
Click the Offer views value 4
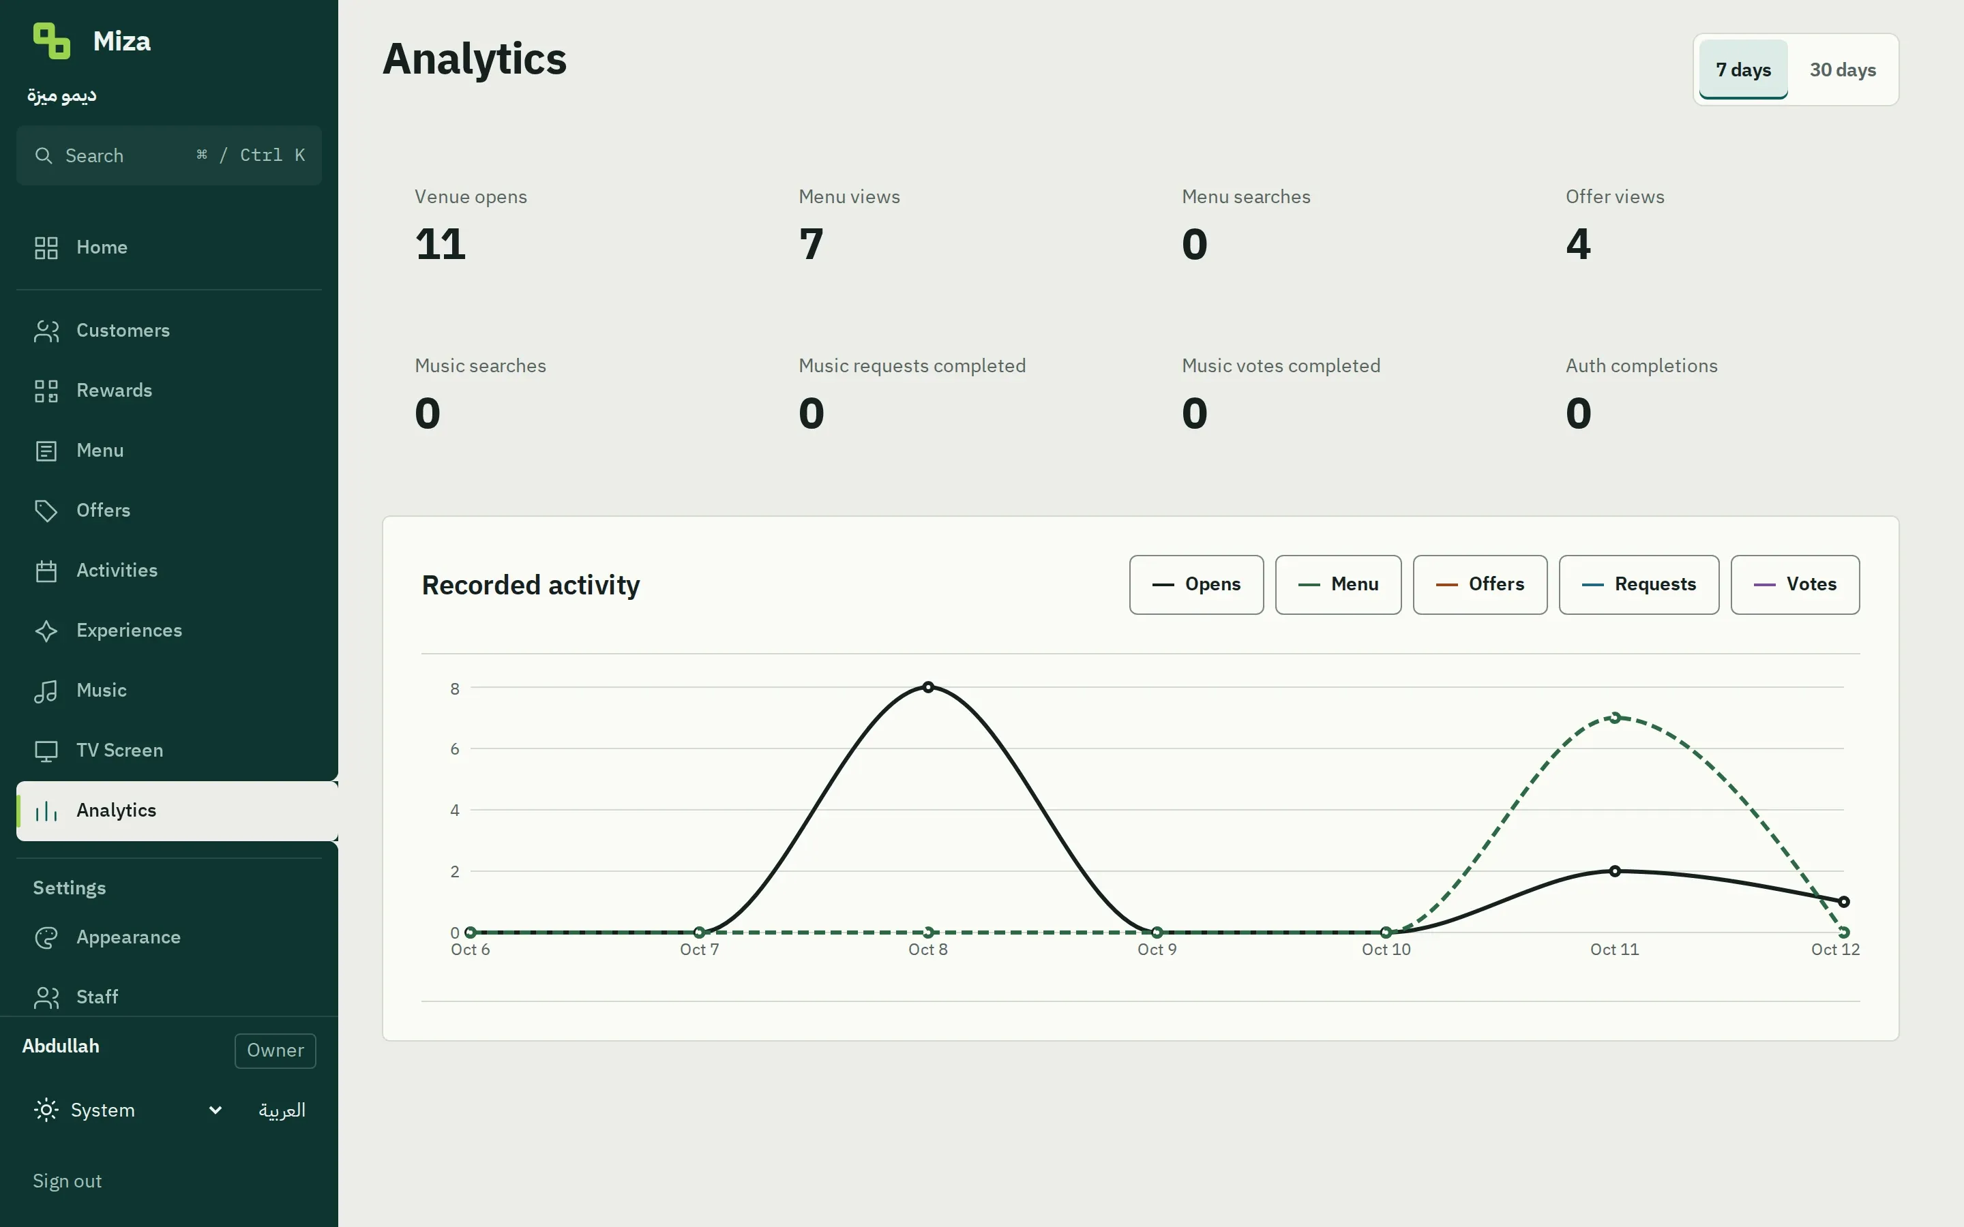point(1579,244)
